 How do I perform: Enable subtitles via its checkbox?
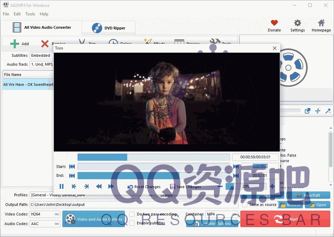132,223
